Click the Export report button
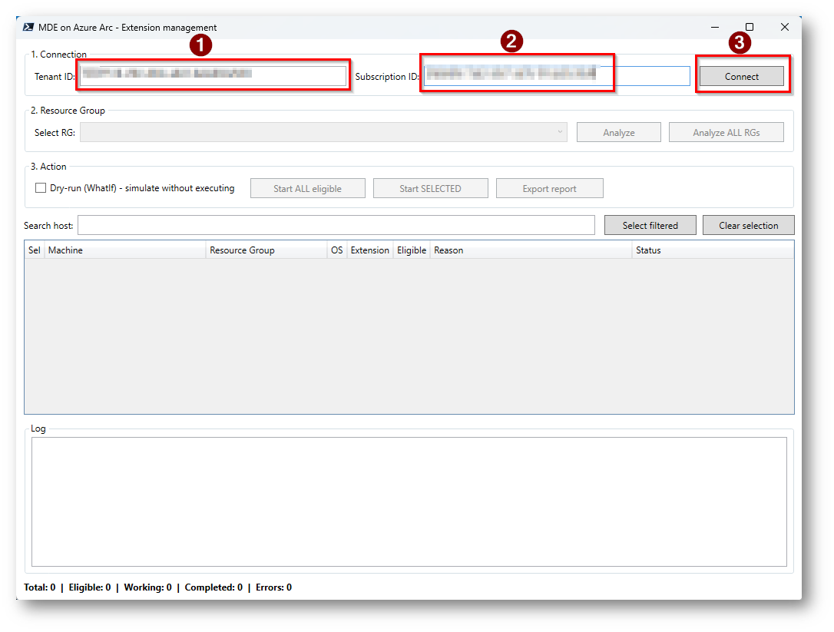This screenshot has height=632, width=834. pyautogui.click(x=549, y=188)
